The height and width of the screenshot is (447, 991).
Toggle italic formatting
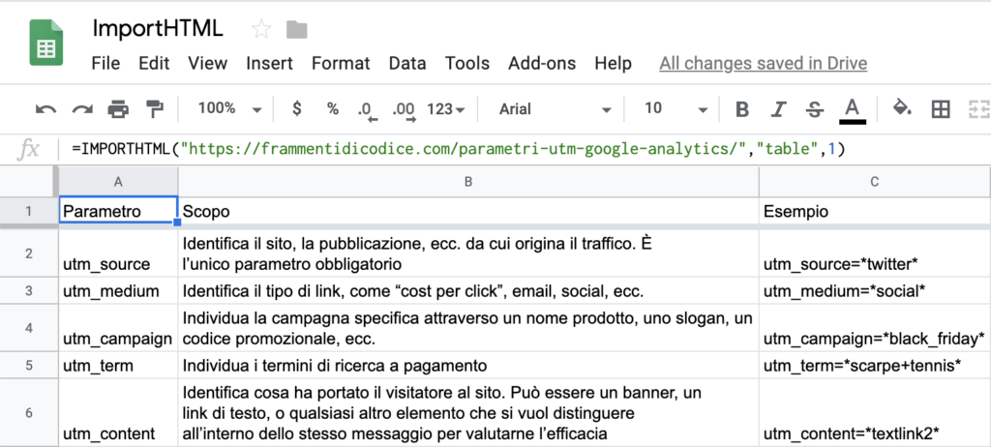[779, 110]
